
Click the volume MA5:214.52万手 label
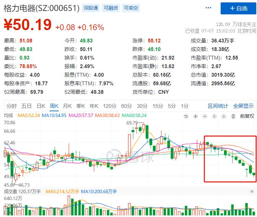[x=62, y=191]
